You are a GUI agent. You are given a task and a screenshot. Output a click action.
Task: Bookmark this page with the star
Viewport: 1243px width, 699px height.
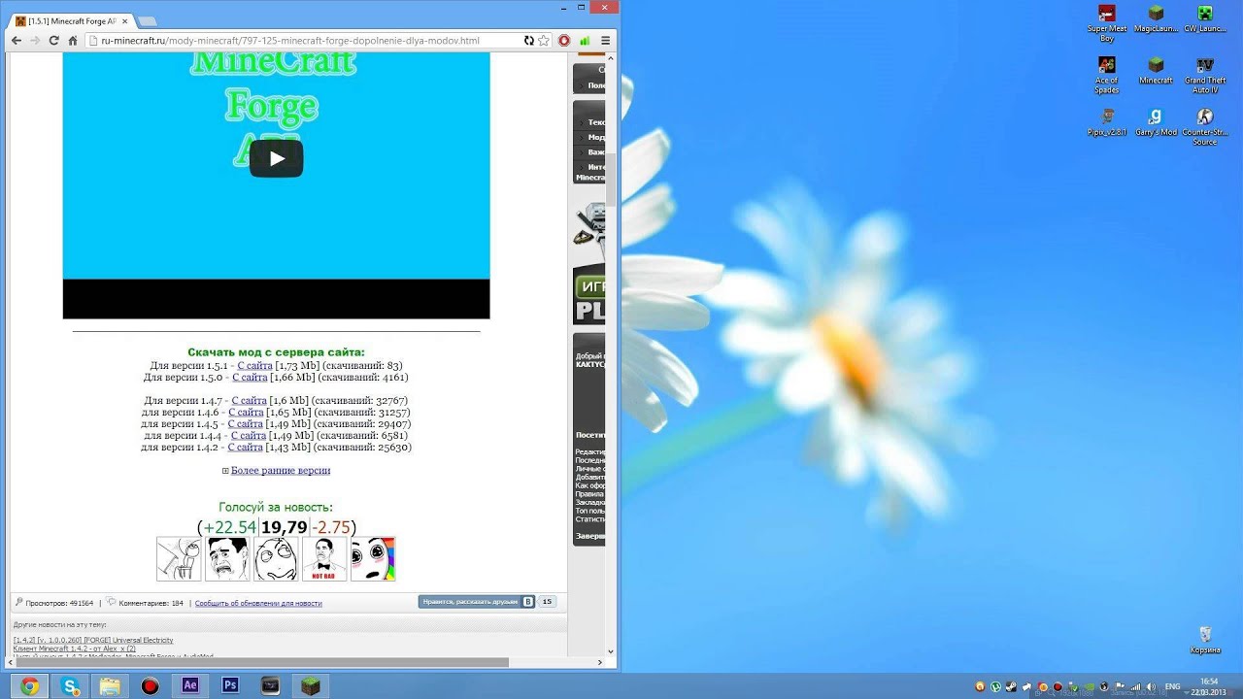tap(544, 41)
